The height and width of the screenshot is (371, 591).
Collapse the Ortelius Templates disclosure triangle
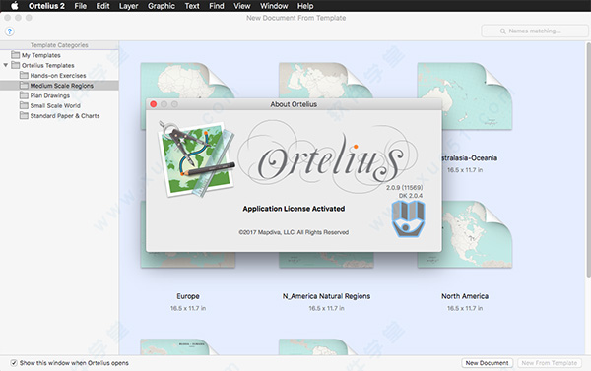click(x=6, y=65)
